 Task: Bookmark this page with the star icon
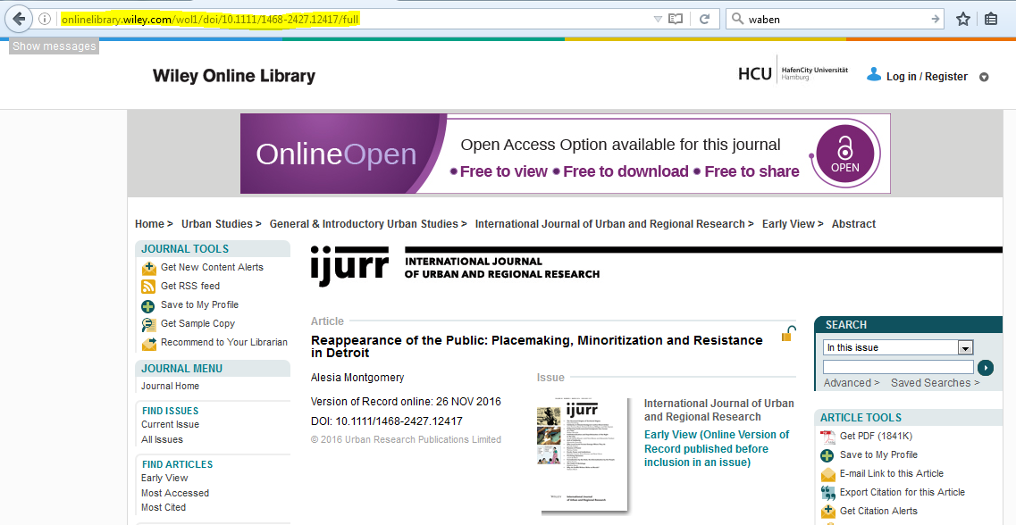pos(963,19)
